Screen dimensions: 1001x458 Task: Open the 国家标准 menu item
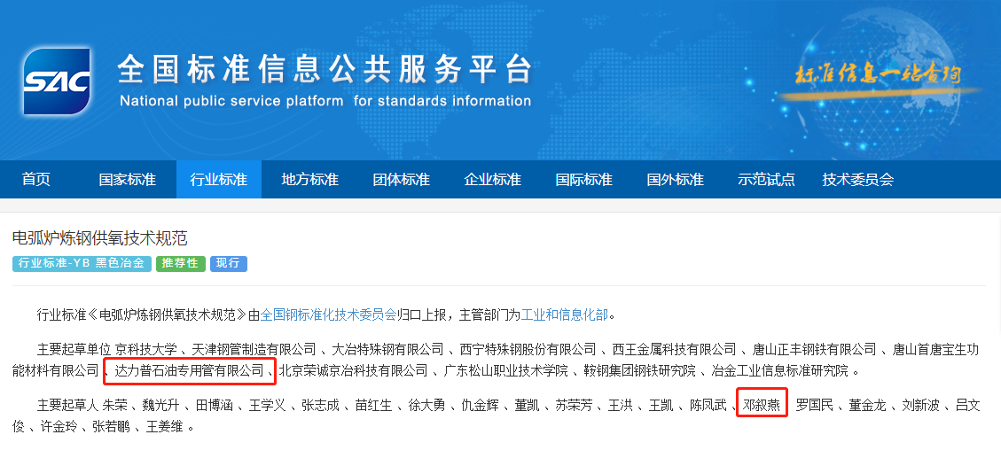point(127,180)
